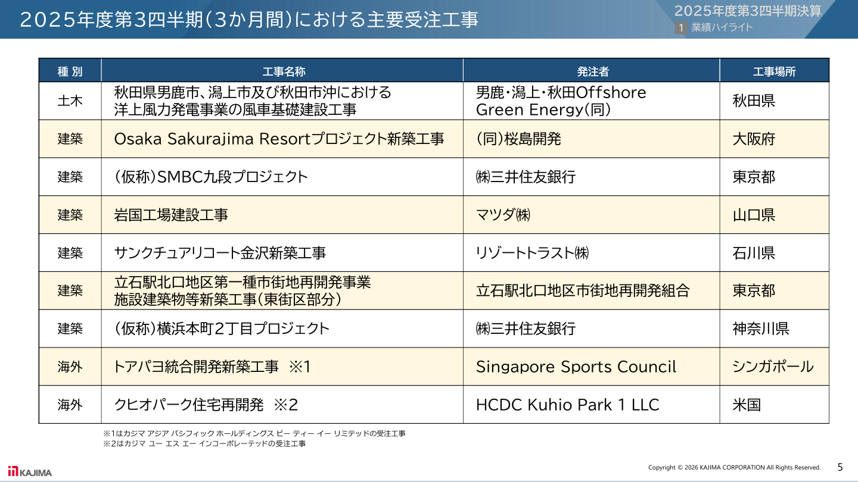This screenshot has height=482, width=858.
Task: Select the 岩国工場建設工事 cell
Action: coord(171,215)
